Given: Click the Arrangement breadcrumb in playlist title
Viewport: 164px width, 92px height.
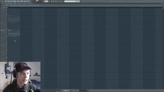Looking at the screenshot, I should (25, 3).
